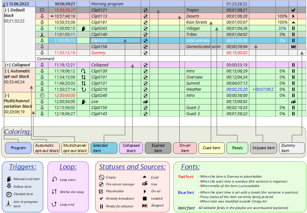Image resolution: width=307 pixels, height=213 pixels.
Task: Collapse the Automatic opt-out block
Action: point(7,71)
